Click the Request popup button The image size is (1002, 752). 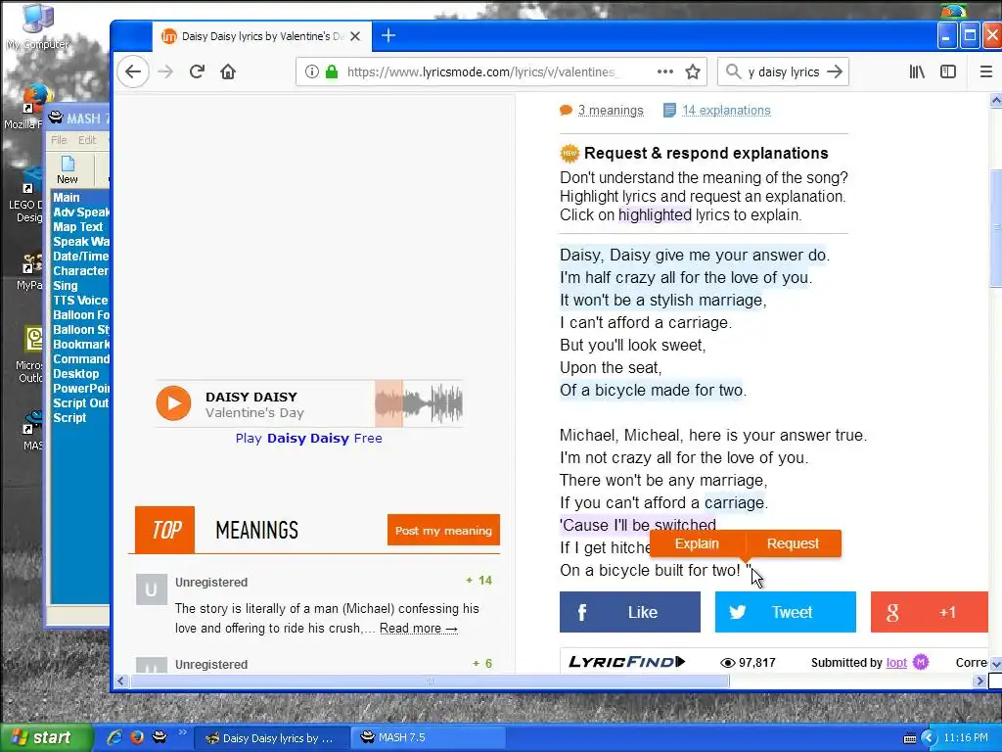click(793, 543)
